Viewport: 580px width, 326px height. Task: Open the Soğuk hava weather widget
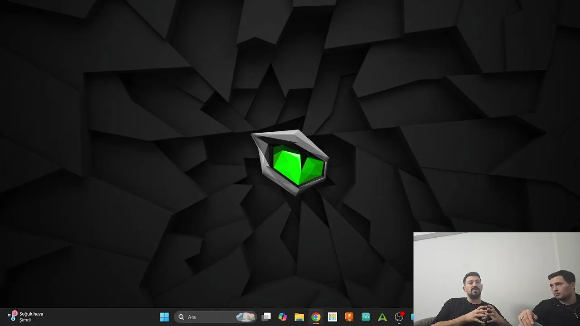point(26,316)
